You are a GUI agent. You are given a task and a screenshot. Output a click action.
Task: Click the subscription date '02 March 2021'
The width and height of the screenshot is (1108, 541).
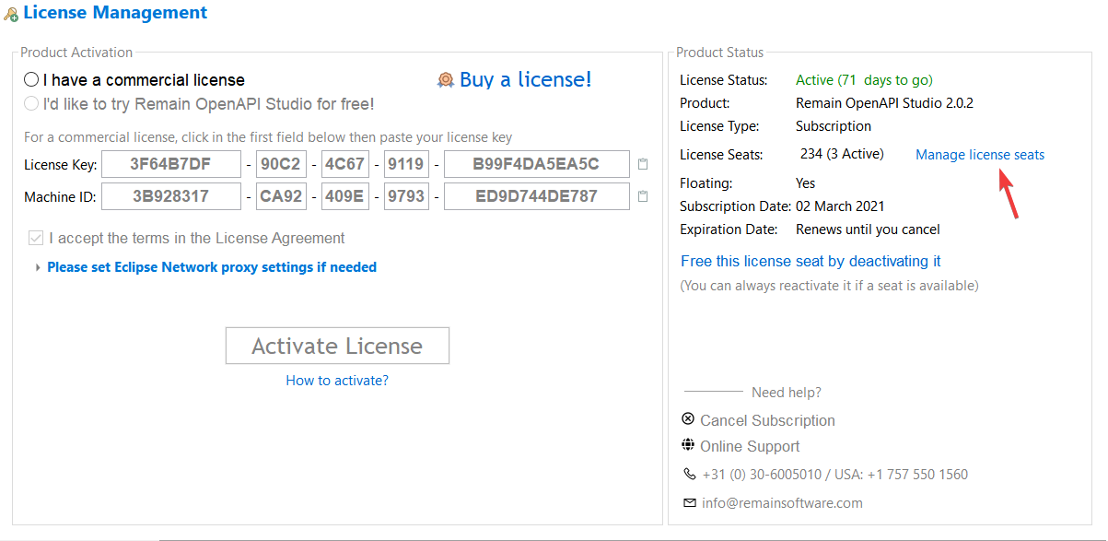840,206
